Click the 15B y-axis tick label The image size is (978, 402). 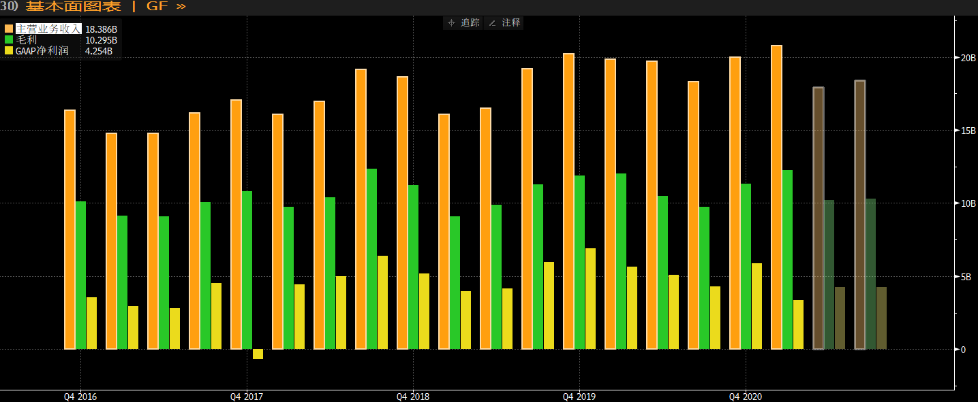point(968,131)
